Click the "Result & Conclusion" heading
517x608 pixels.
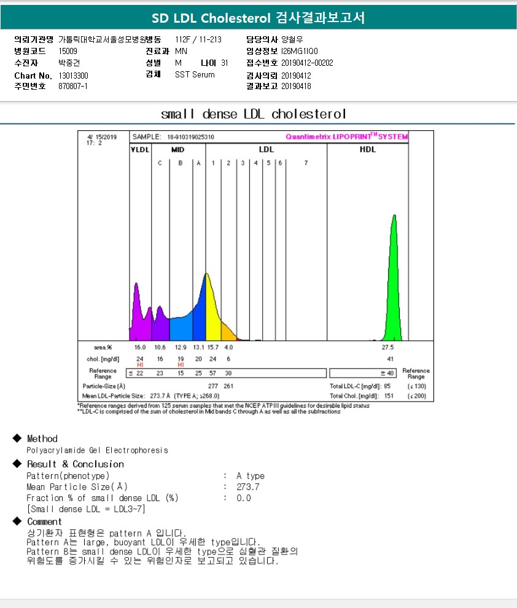coord(76,464)
